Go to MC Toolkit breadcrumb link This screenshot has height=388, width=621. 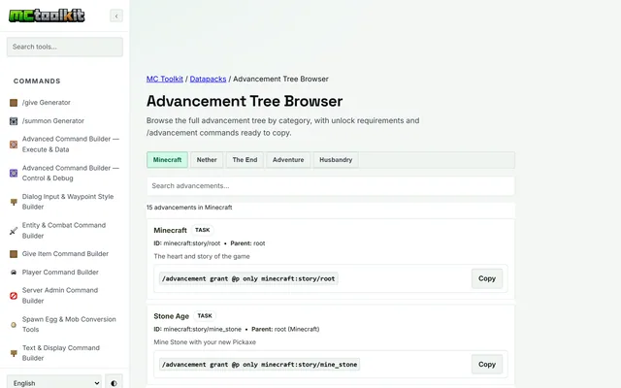coord(165,79)
